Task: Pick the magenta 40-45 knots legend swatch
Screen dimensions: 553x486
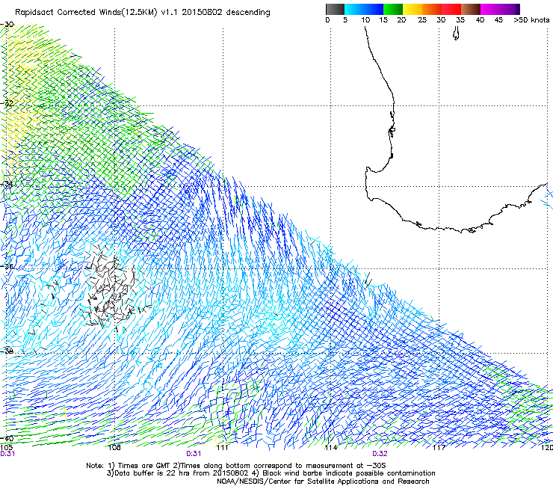Action: [490, 9]
